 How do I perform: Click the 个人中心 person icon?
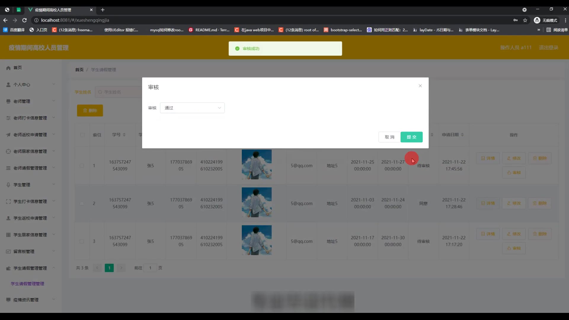point(8,85)
